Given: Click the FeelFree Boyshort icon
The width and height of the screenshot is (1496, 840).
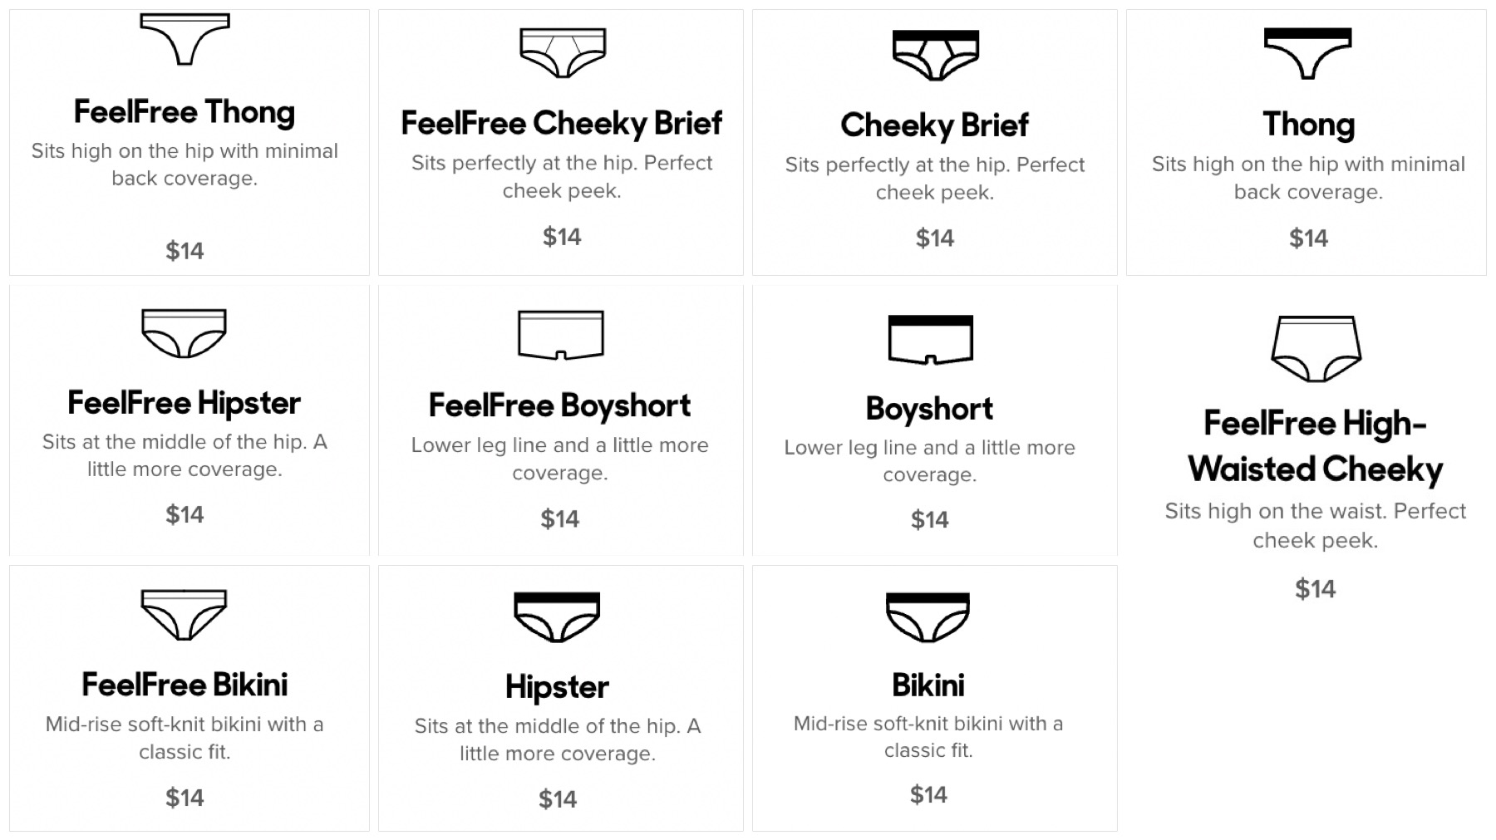Looking at the screenshot, I should [561, 335].
